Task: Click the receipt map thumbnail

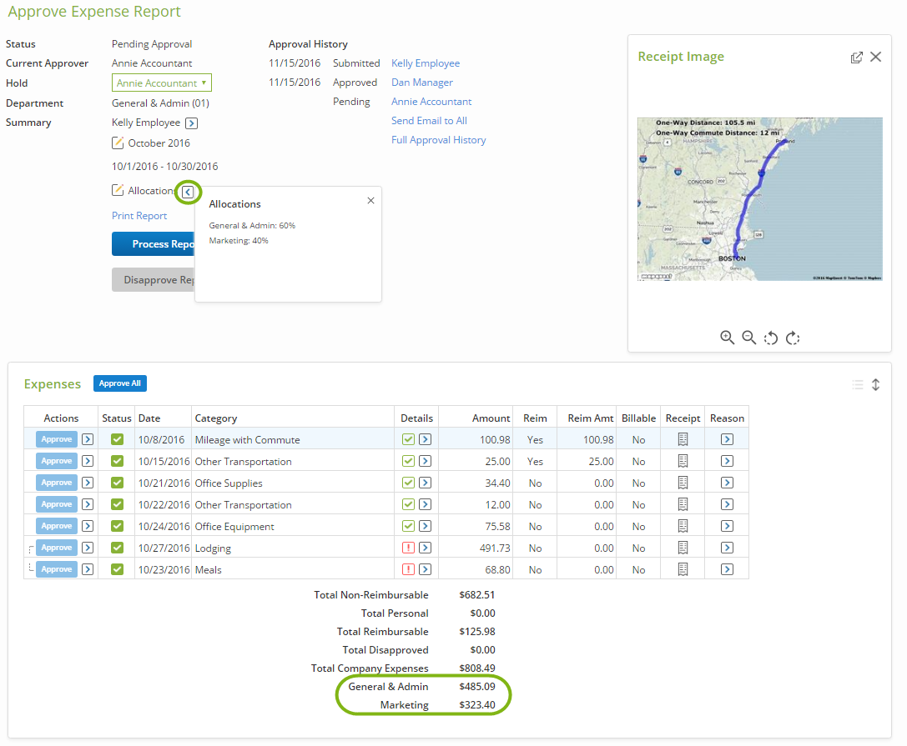Action: coord(760,199)
